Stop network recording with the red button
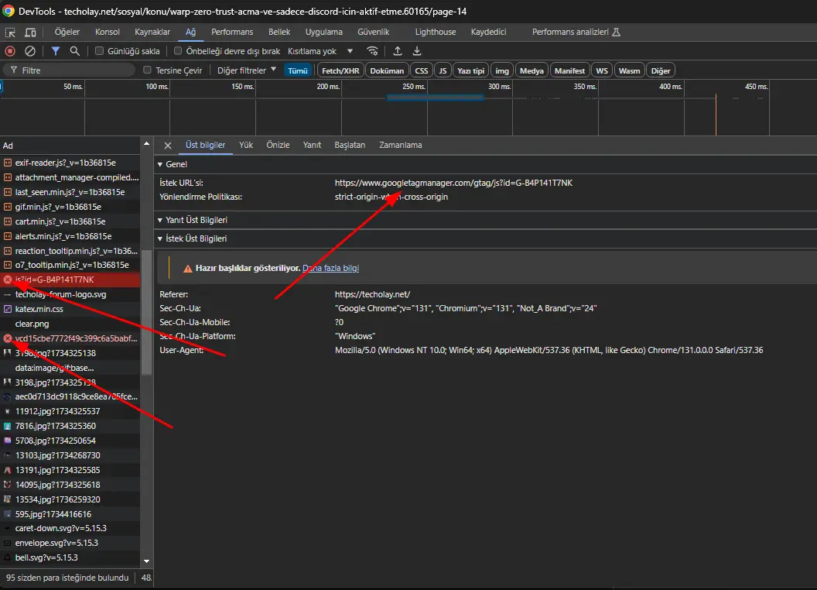The width and height of the screenshot is (817, 590). 10,51
